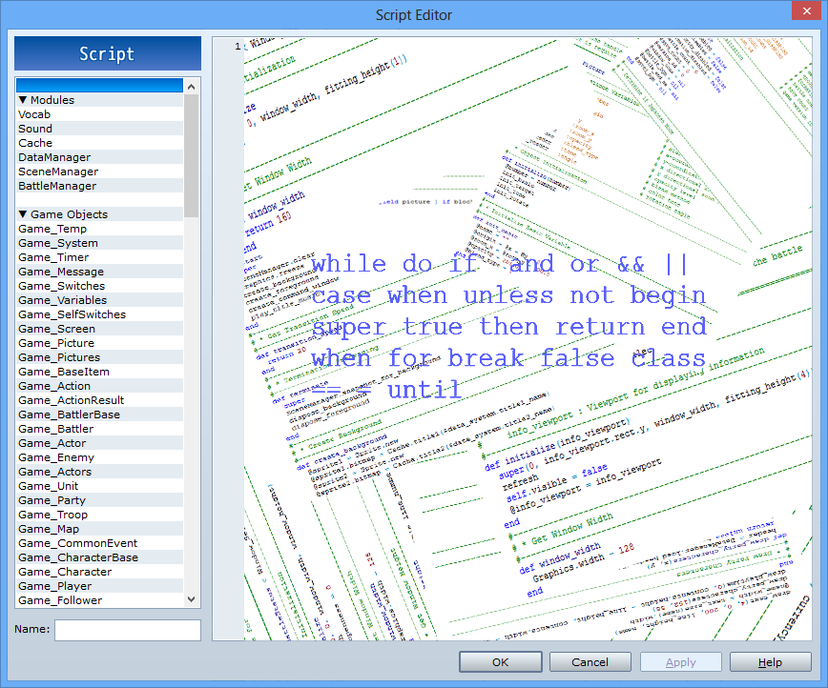
Task: Select Game_CharacterBase in script list
Action: click(x=100, y=557)
